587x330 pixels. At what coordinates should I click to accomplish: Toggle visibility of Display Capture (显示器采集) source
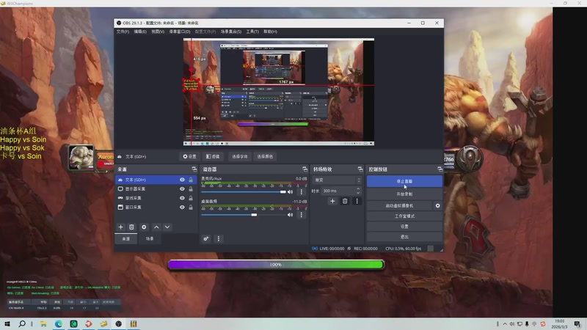click(182, 189)
